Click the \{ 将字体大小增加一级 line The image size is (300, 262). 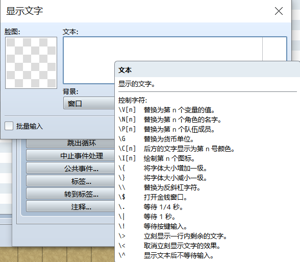click(163, 168)
